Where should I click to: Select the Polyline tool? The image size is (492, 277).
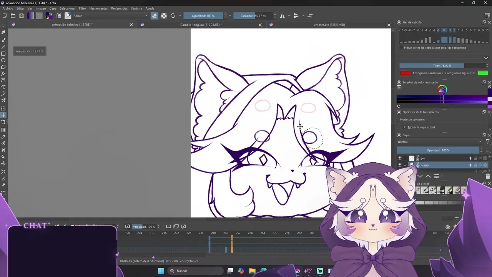click(3, 73)
